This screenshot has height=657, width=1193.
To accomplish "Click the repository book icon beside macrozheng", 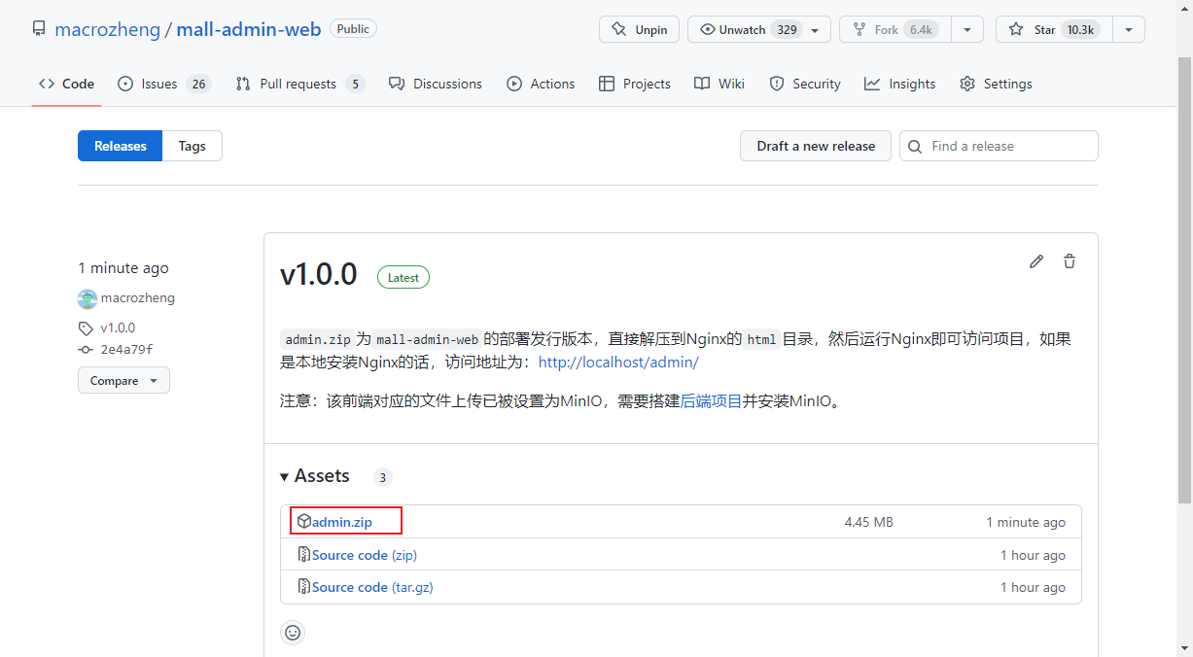I will (x=39, y=29).
